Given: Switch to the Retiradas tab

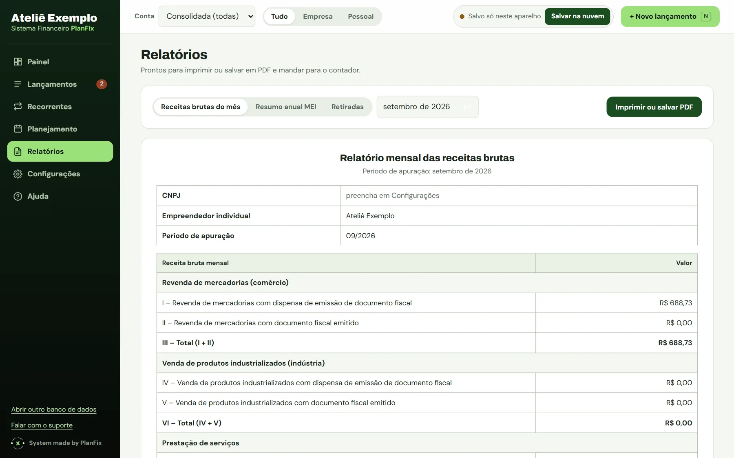Looking at the screenshot, I should coord(347,107).
